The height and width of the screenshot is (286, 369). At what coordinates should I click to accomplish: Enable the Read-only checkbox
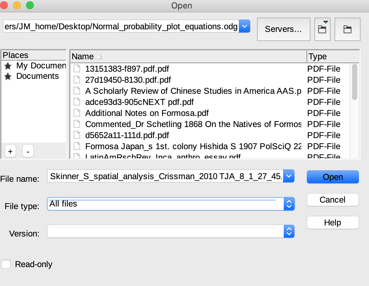[x=6, y=264]
